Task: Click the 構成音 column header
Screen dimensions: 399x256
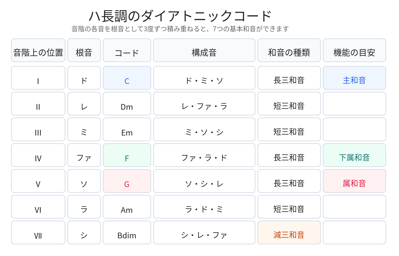Action: point(204,50)
